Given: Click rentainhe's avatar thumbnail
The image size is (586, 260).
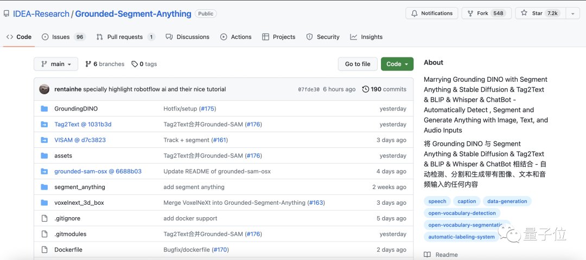Looking at the screenshot, I should [44, 89].
